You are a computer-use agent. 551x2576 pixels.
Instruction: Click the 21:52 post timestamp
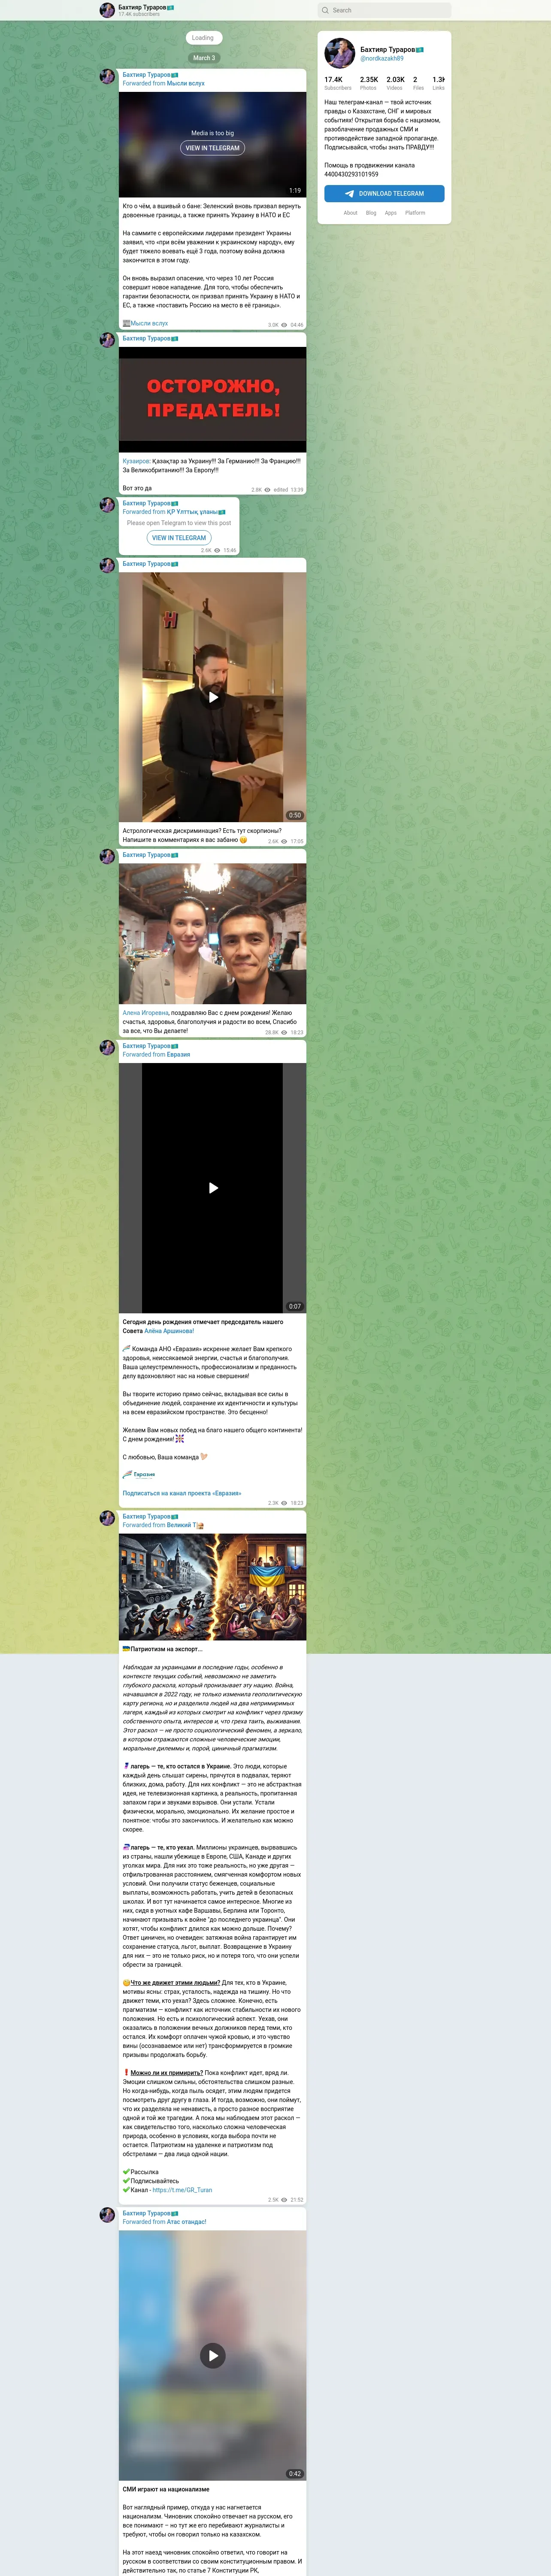pos(297,2199)
